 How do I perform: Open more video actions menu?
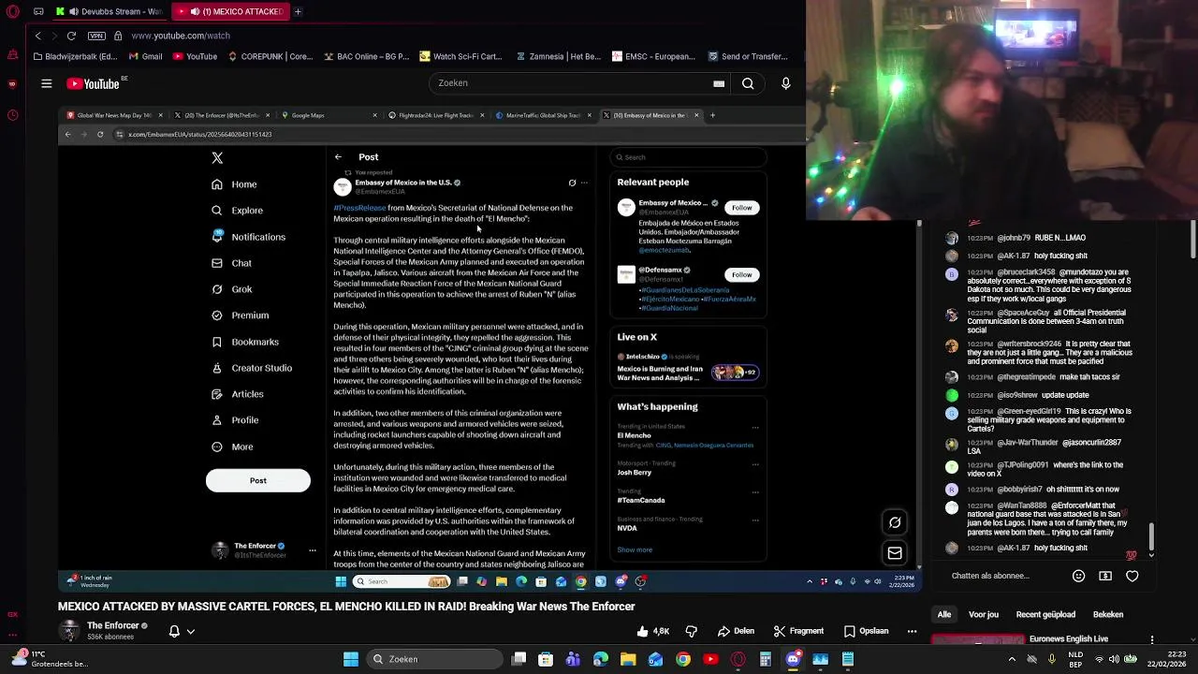pyautogui.click(x=912, y=631)
